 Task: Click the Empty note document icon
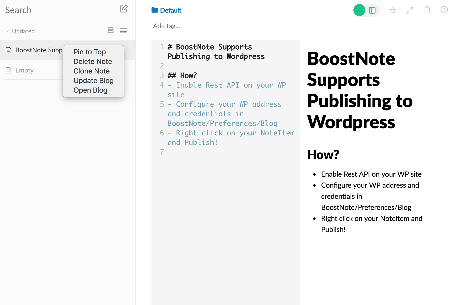pyautogui.click(x=9, y=70)
